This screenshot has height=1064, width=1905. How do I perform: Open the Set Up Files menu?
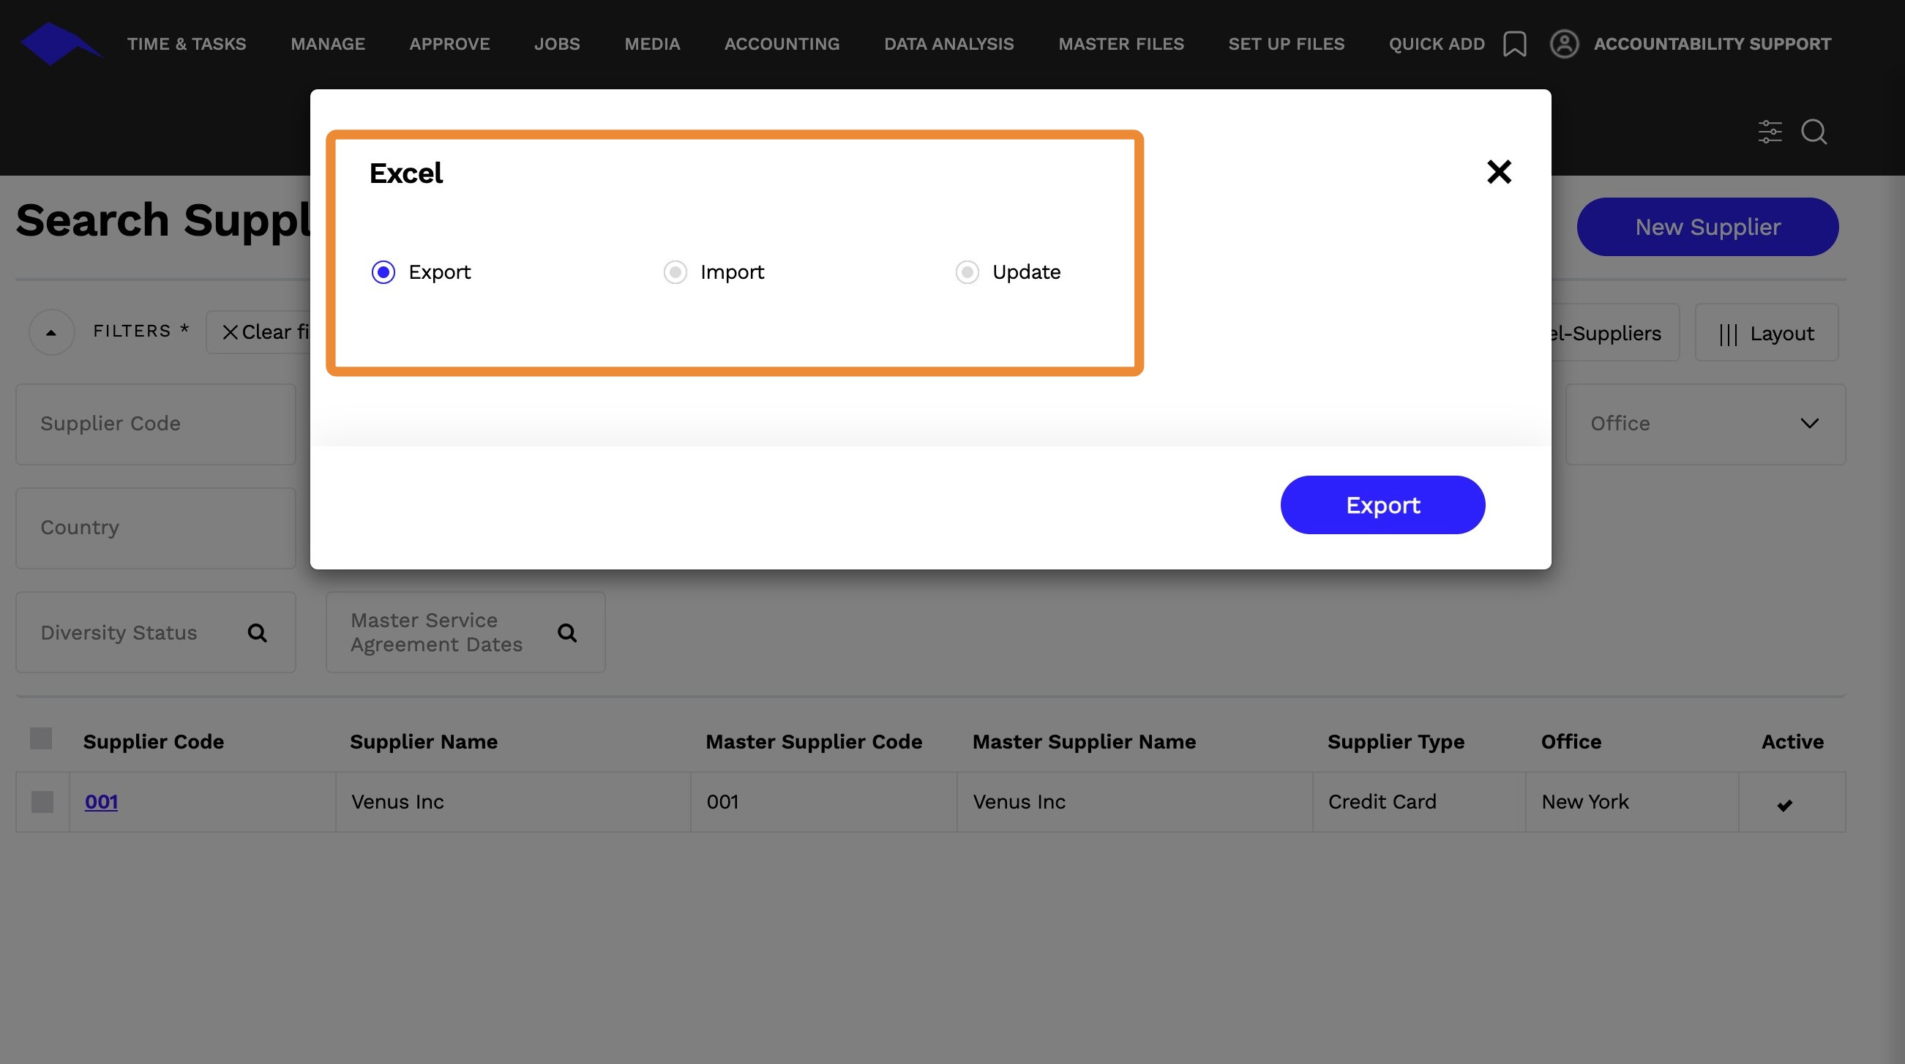click(1286, 44)
